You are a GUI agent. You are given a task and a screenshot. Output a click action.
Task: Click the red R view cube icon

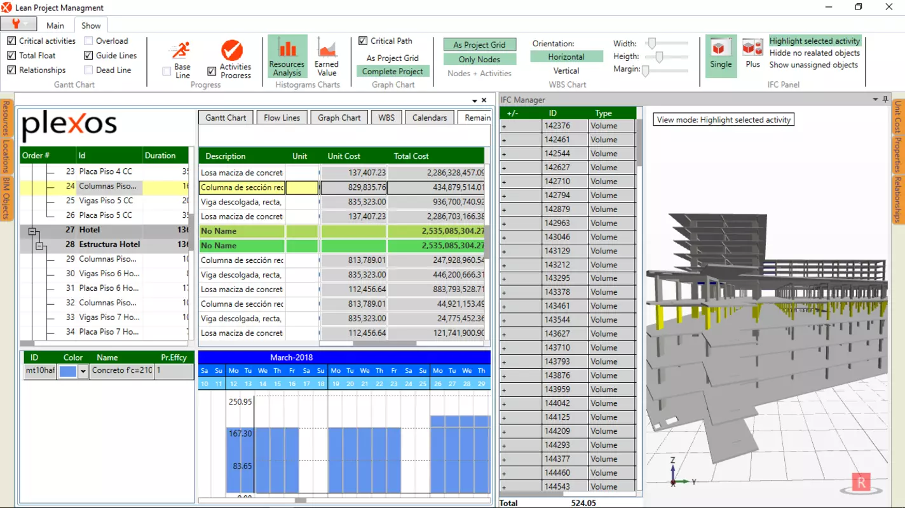[861, 483]
